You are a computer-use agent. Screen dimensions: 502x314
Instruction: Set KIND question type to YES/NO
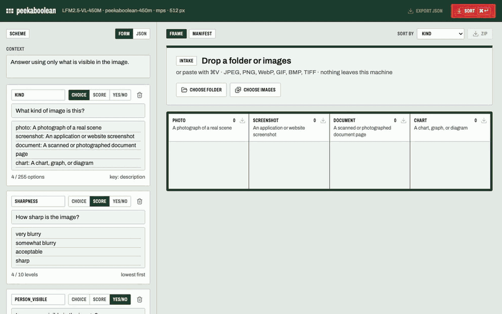tap(120, 95)
